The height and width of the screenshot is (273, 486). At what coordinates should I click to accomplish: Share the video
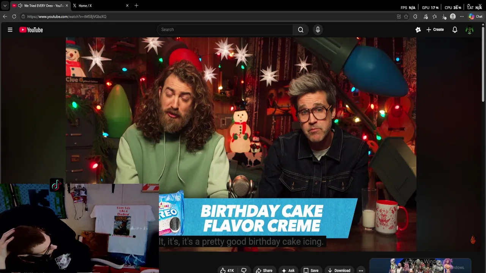pyautogui.click(x=264, y=270)
